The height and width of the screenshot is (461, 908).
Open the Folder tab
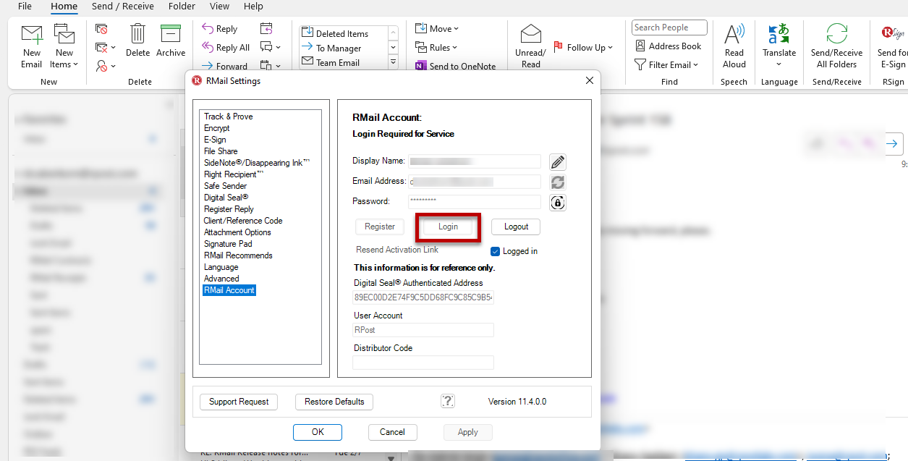[x=182, y=7]
